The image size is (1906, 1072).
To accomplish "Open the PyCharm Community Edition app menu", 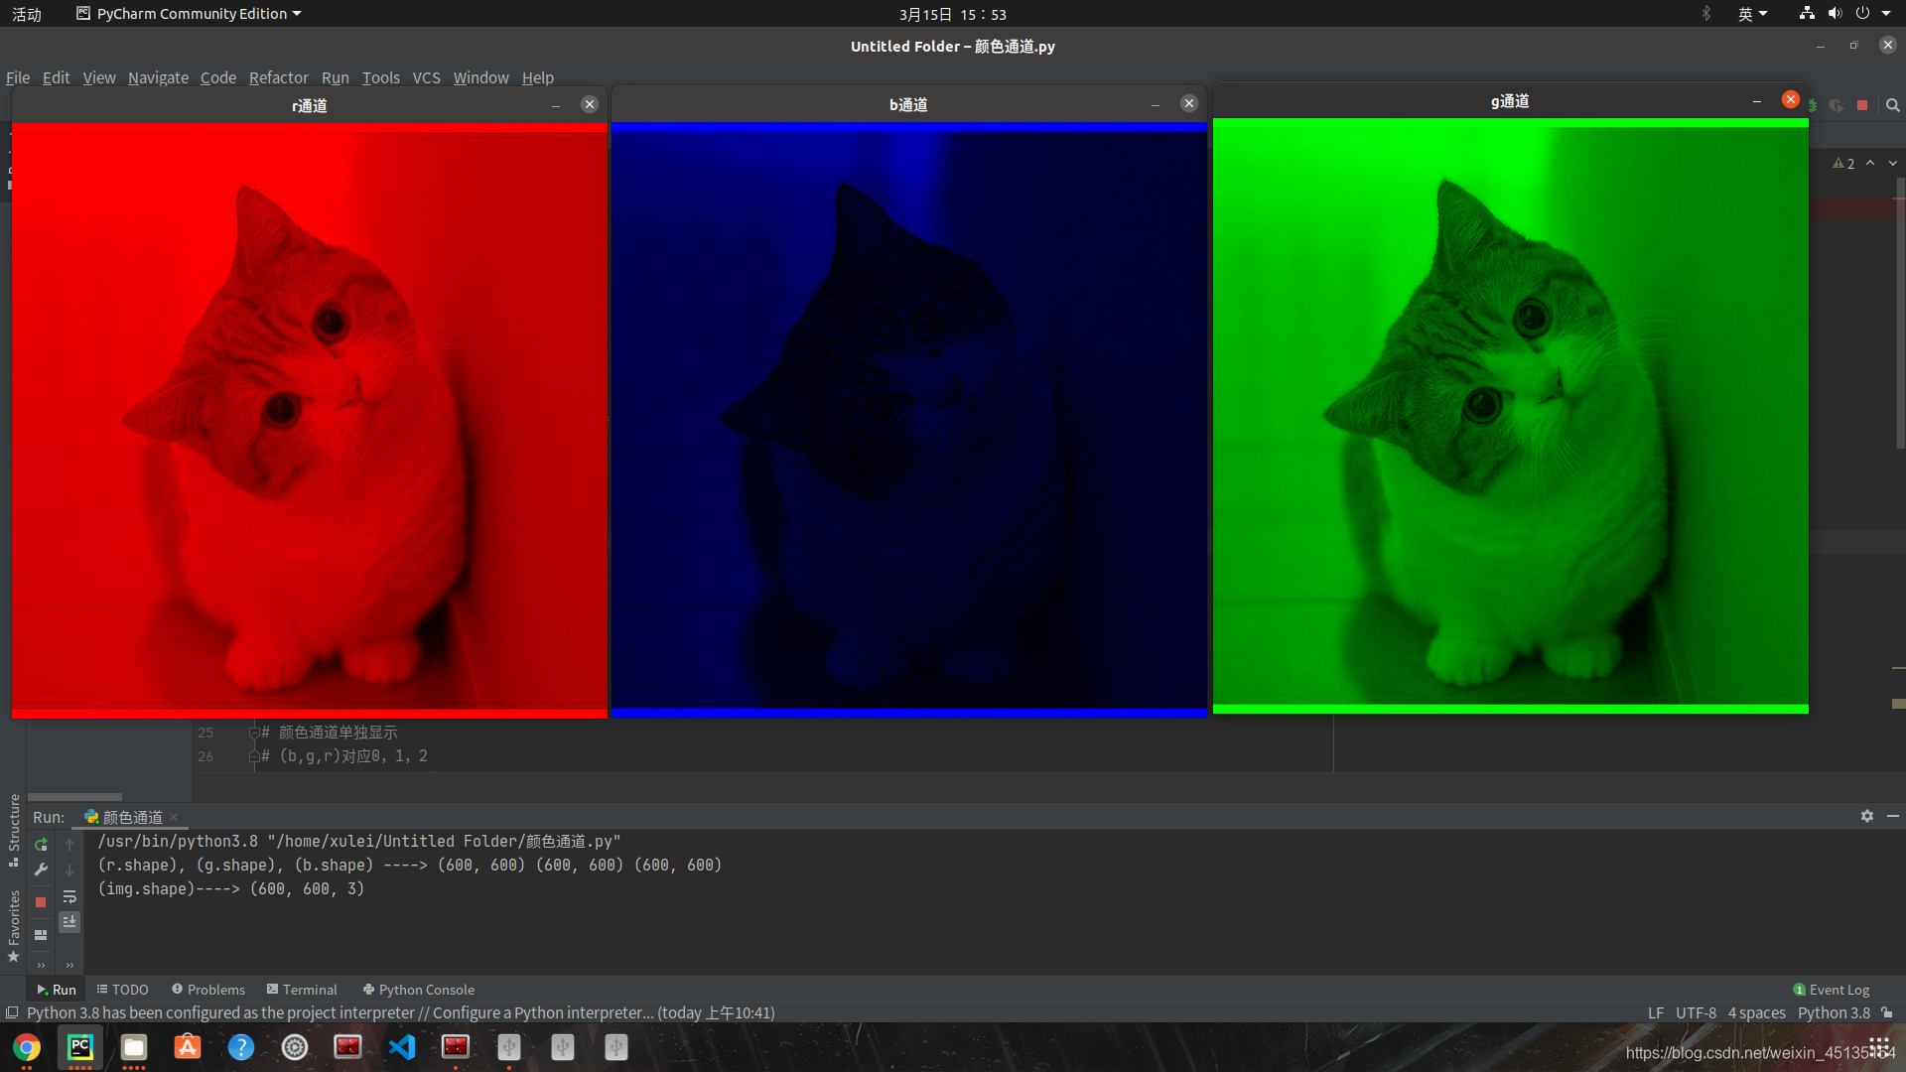I will pyautogui.click(x=189, y=14).
